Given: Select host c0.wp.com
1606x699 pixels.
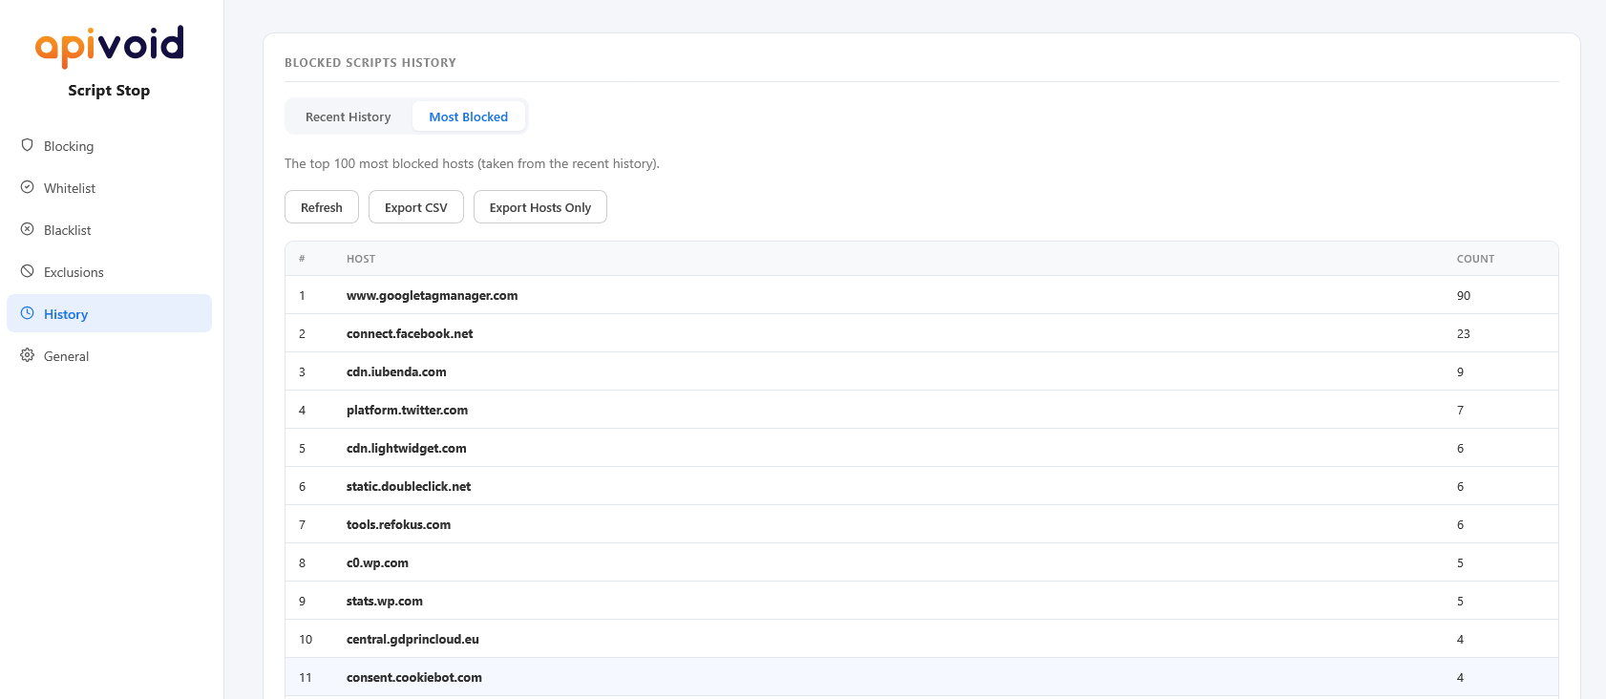Looking at the screenshot, I should click(x=377, y=562).
